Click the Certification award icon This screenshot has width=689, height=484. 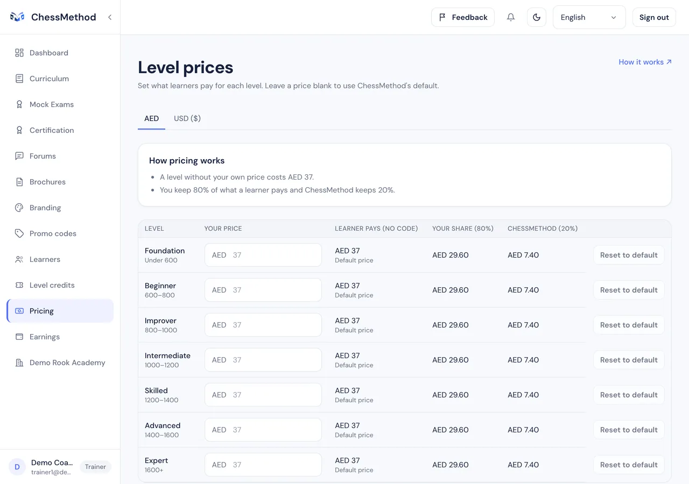(19, 130)
